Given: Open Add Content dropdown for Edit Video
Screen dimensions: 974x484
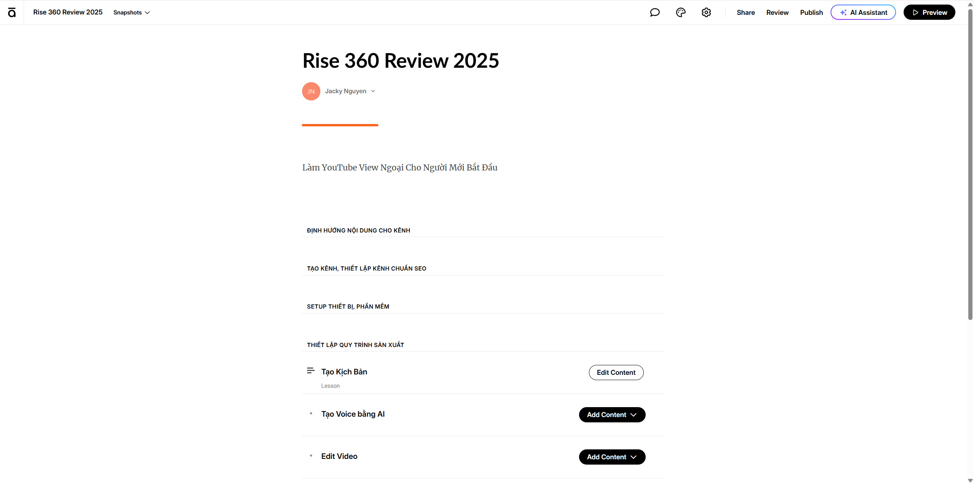Looking at the screenshot, I should pyautogui.click(x=612, y=457).
